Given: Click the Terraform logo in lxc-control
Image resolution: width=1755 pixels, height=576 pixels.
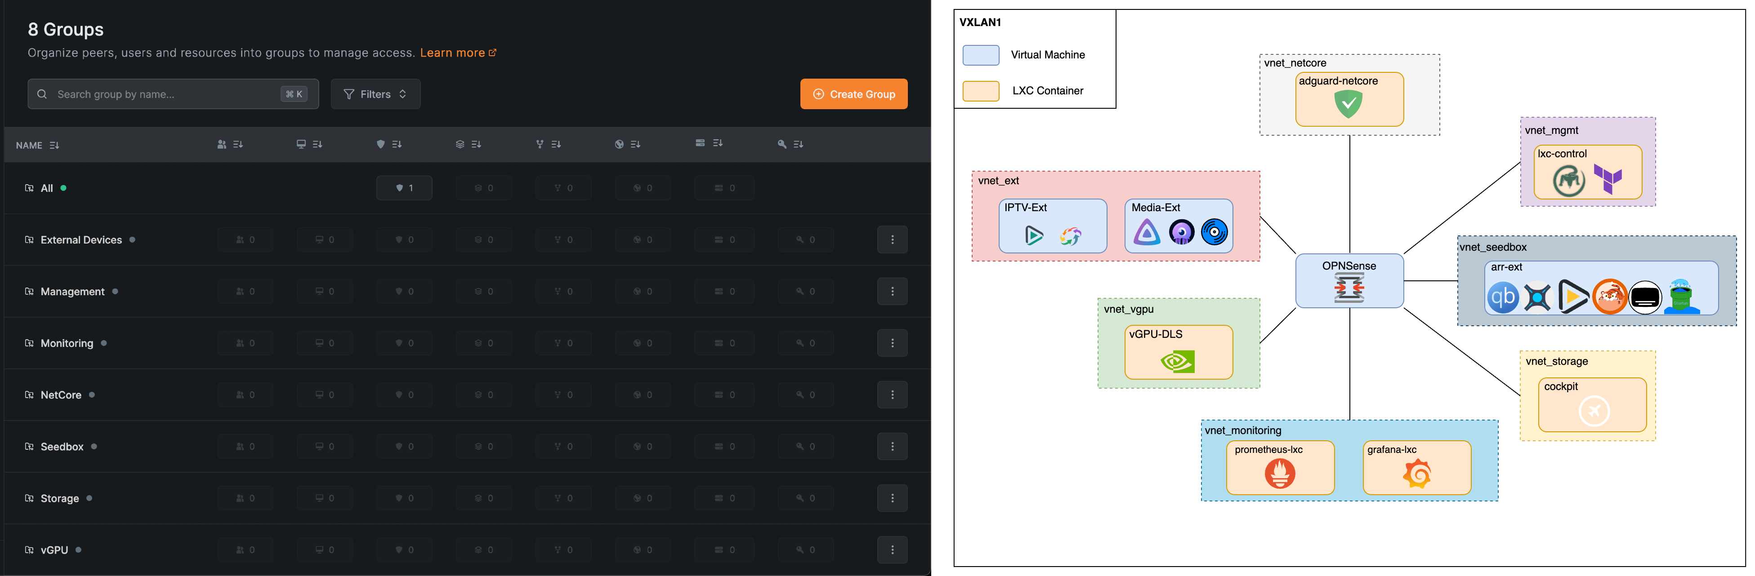Looking at the screenshot, I should (1608, 179).
